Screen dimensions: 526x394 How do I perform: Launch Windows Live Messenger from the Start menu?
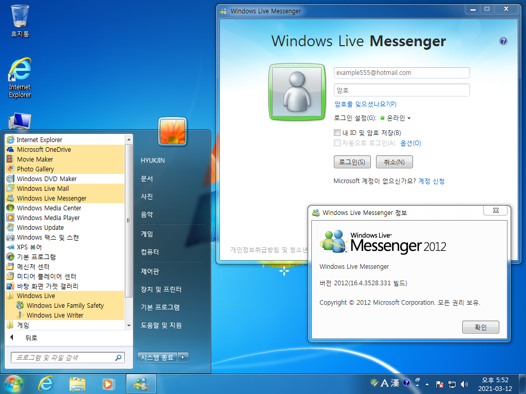coord(65,198)
